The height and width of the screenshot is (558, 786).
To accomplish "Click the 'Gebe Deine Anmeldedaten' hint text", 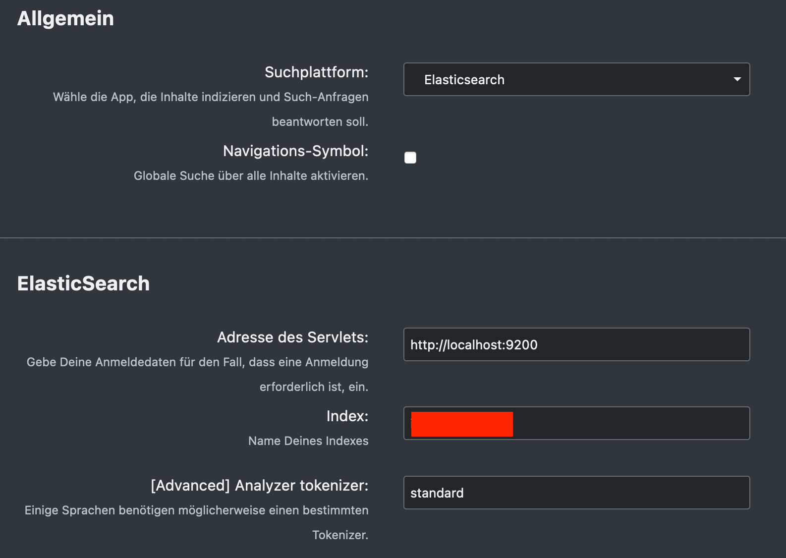I will 197,362.
